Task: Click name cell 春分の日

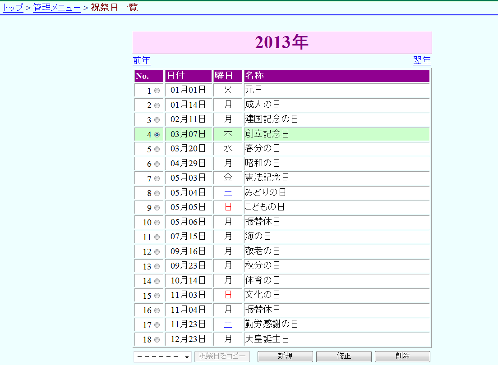Action: (337, 149)
